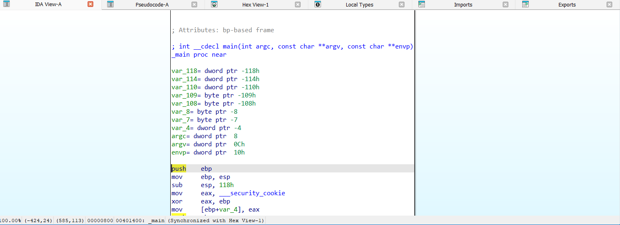Click the highlighted push instruction
Screen dimensions: 620x225
pos(179,169)
